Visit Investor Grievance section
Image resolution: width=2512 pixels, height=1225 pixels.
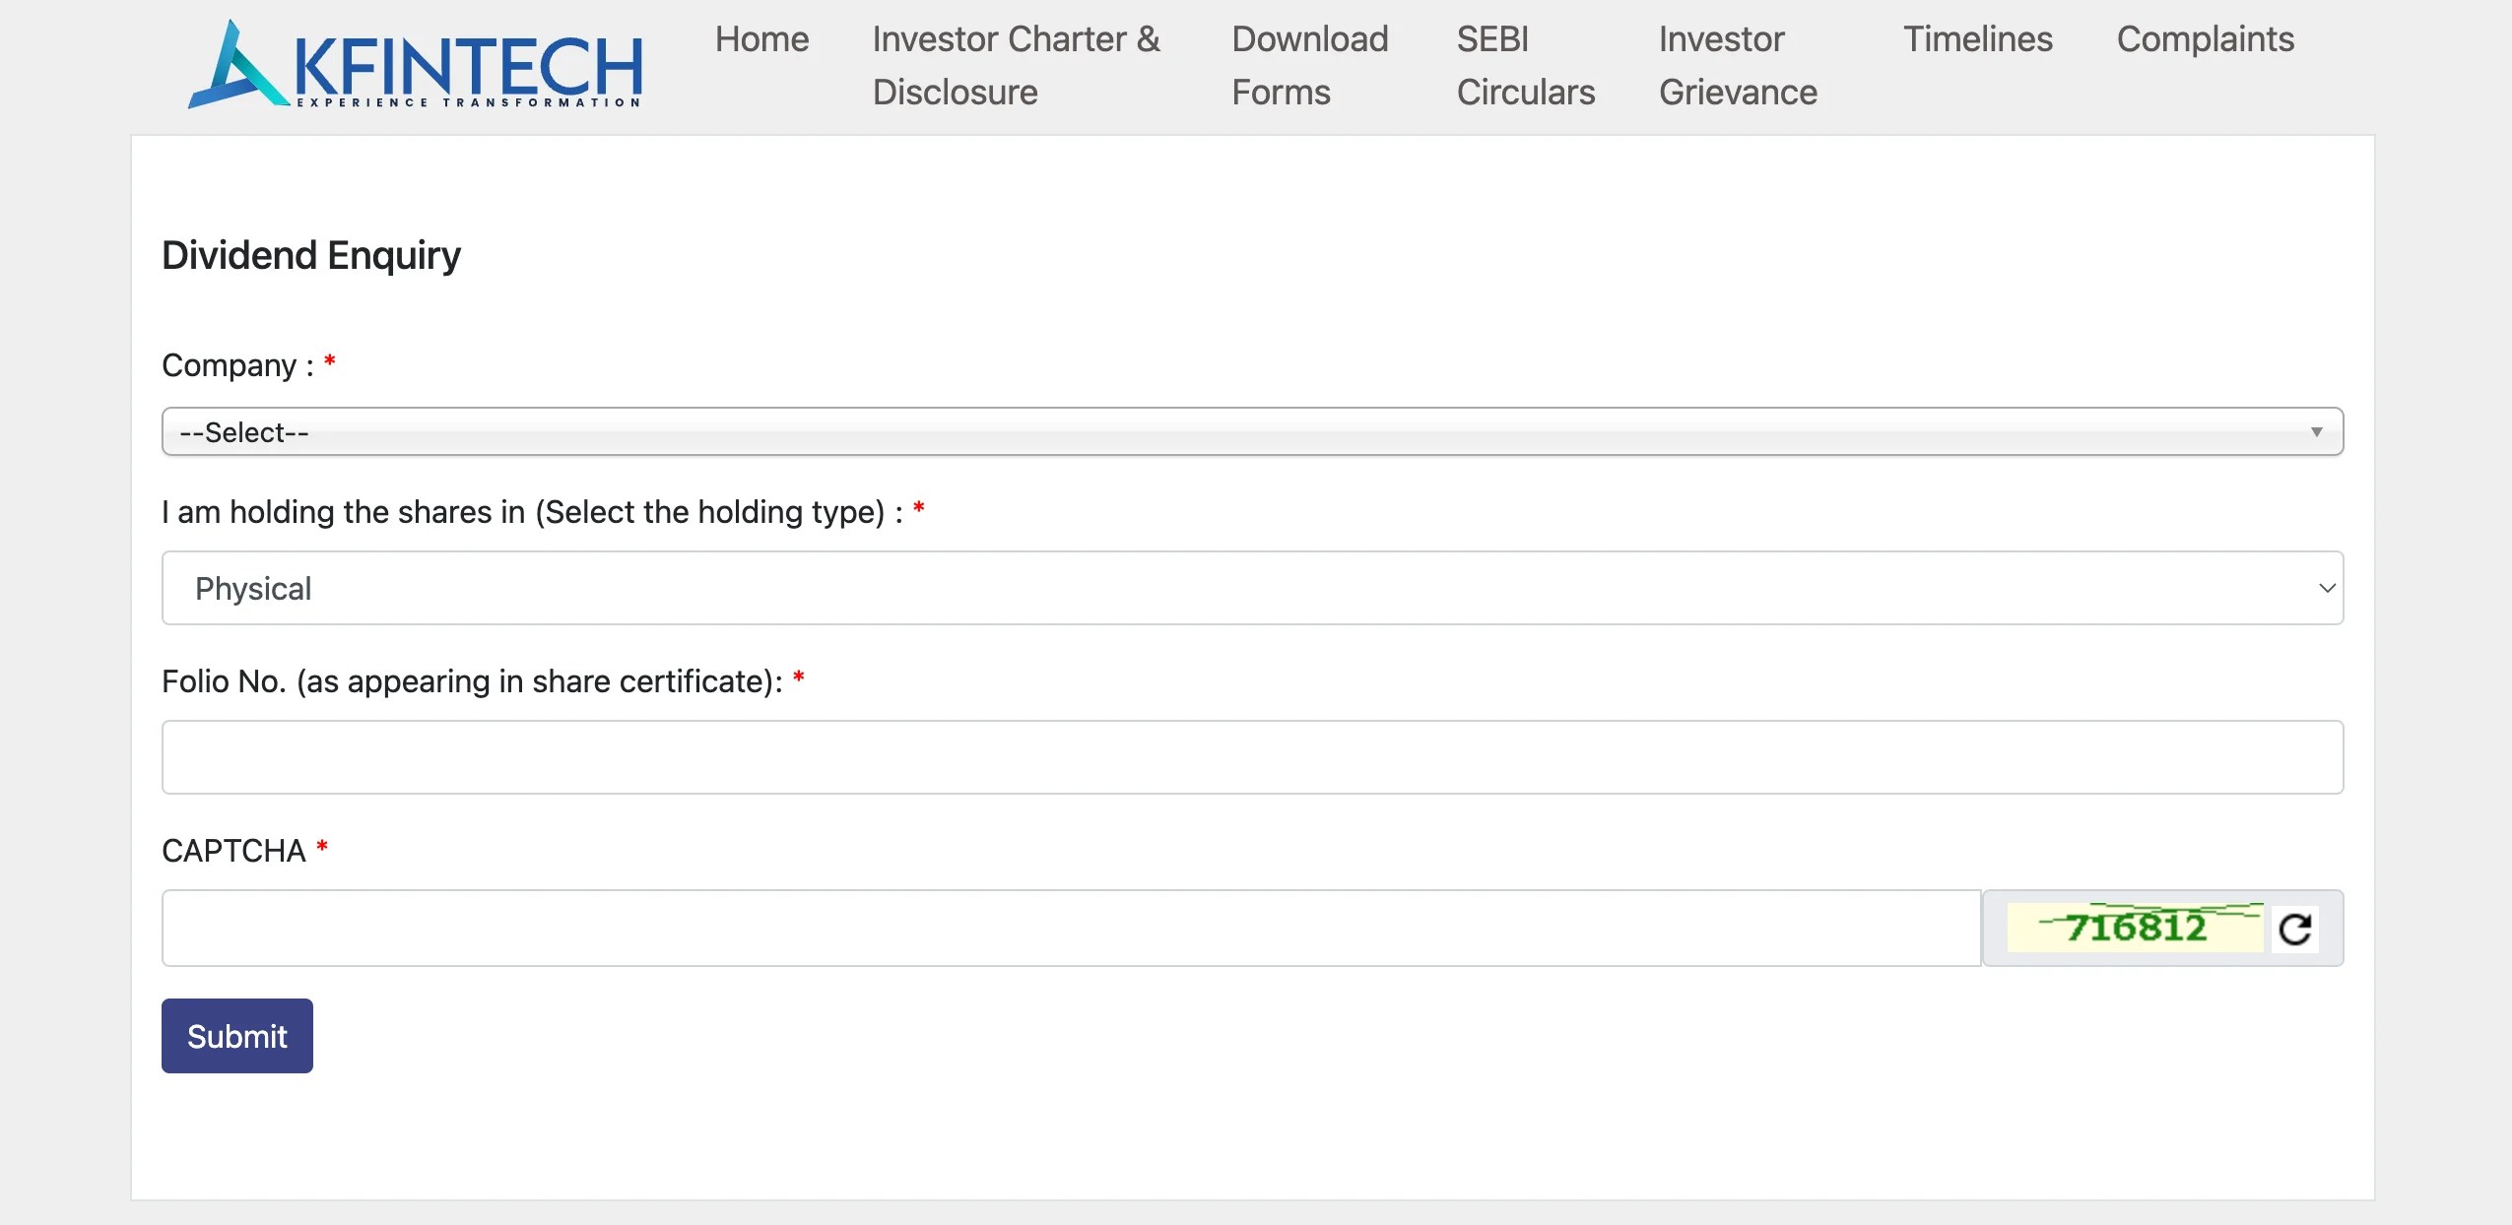[1737, 64]
